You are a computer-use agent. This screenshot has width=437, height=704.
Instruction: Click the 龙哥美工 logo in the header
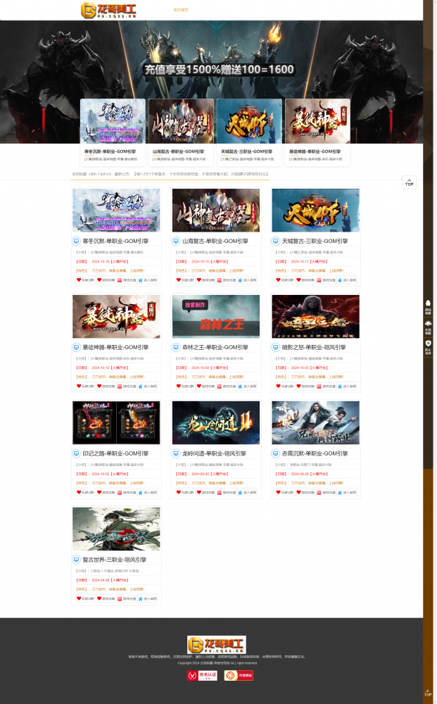coord(108,10)
